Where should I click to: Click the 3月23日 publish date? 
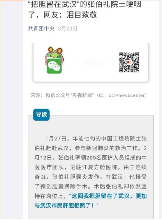[68, 28]
